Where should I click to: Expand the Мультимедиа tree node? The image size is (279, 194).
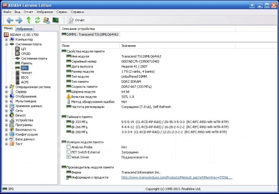point(6,101)
